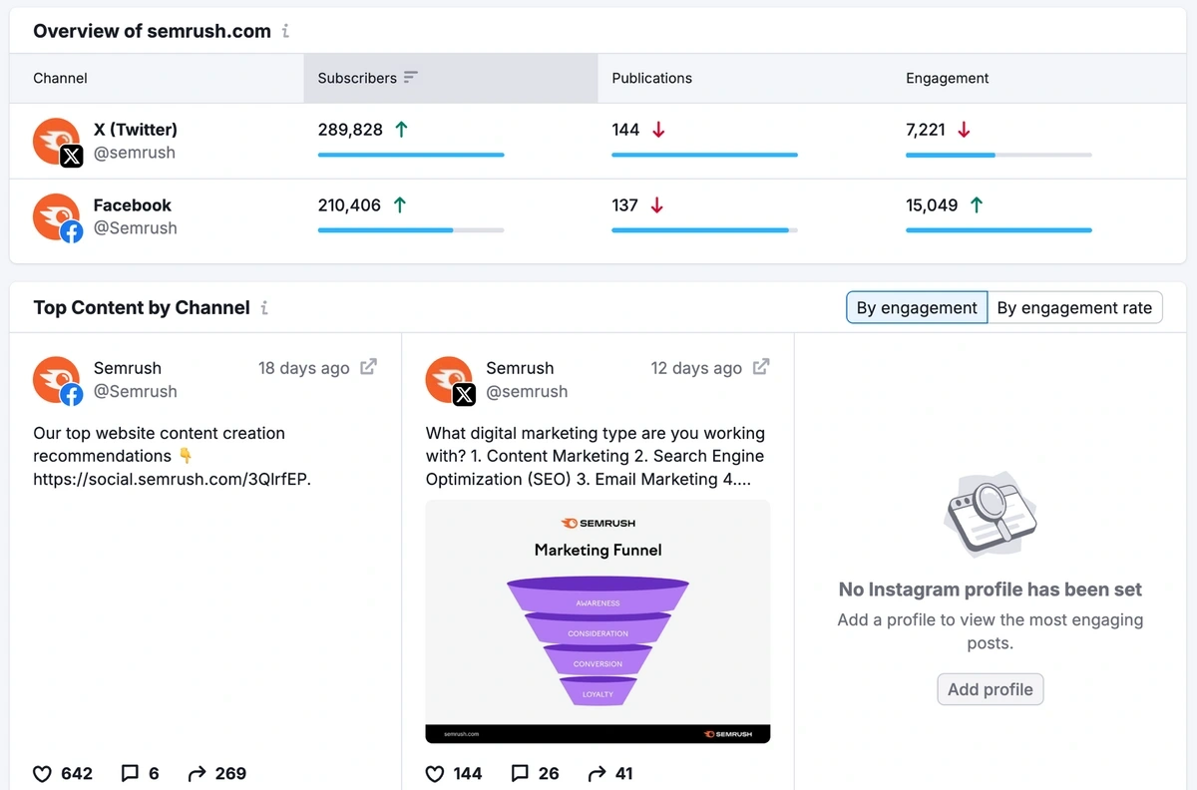Click the X (Twitter) avatar in overview table

[57, 142]
